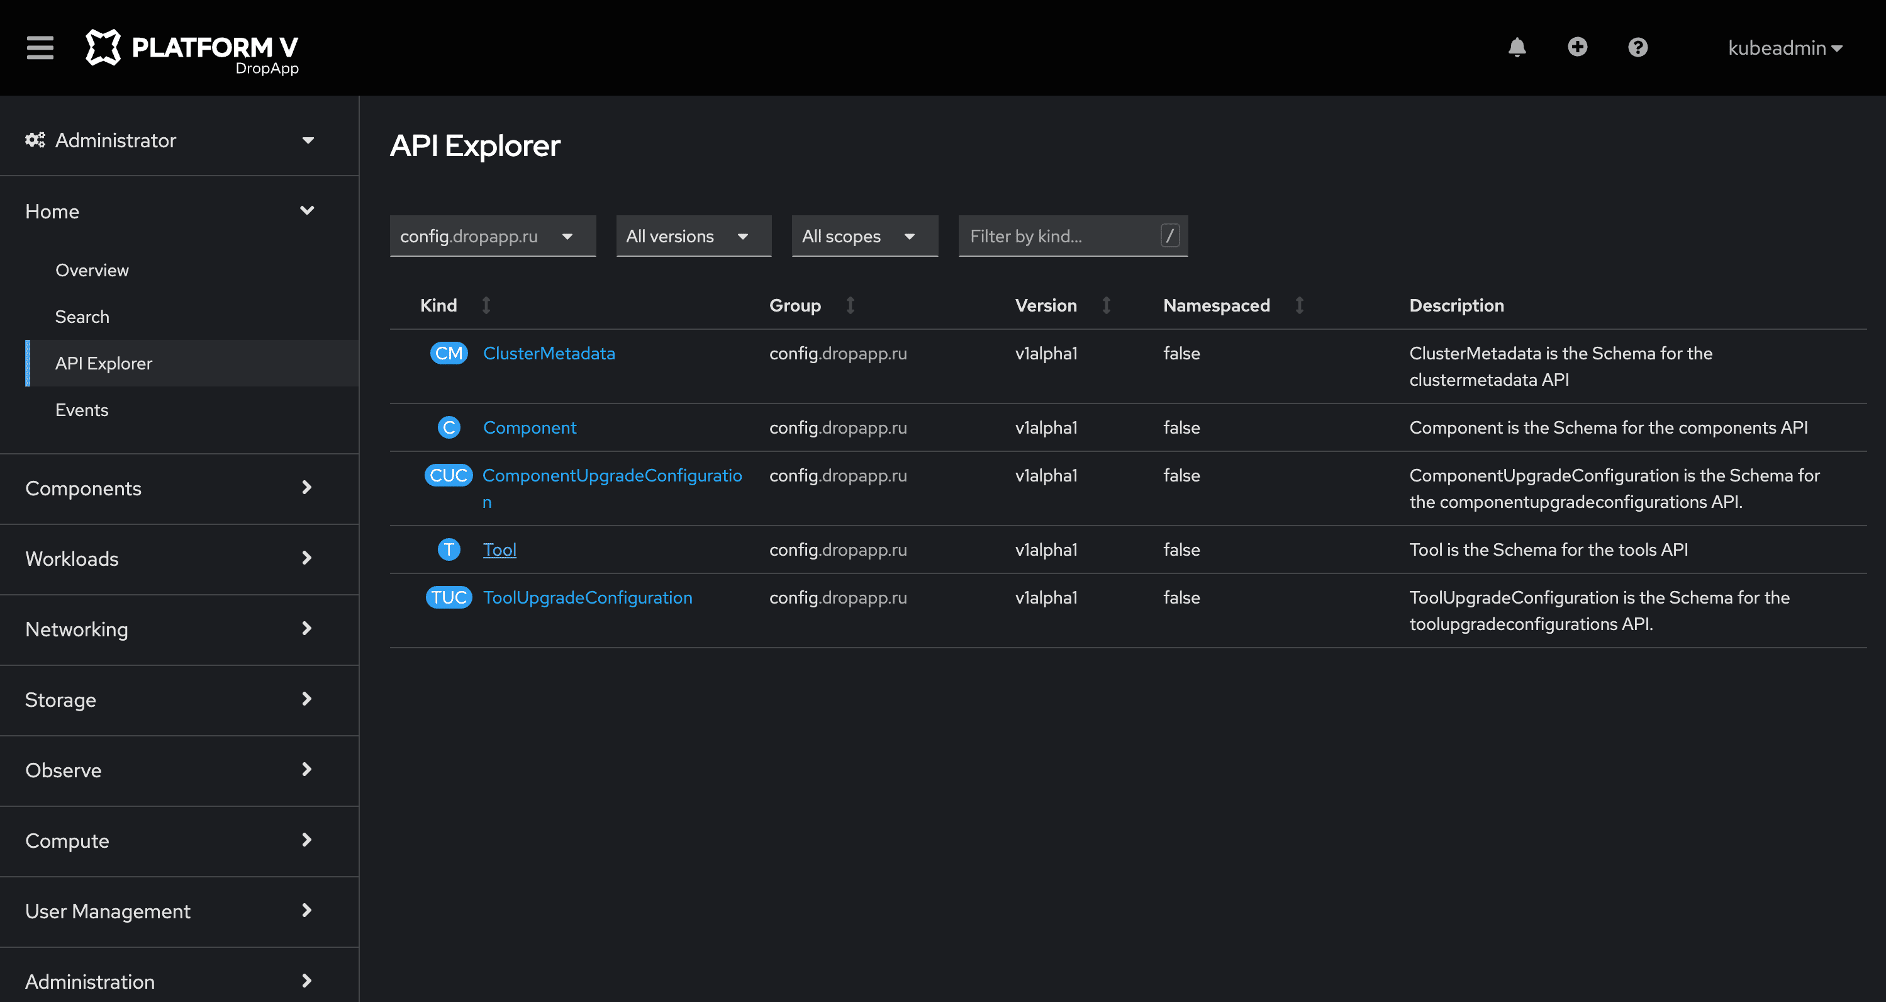
Task: Click the ClusterMetadata description text
Action: coord(1560,366)
